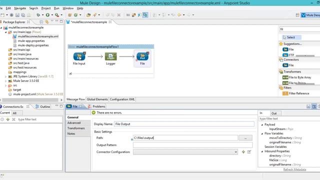Screen dimensions: 320x180
Task: Select the Logger node in flow
Action: click(110, 56)
